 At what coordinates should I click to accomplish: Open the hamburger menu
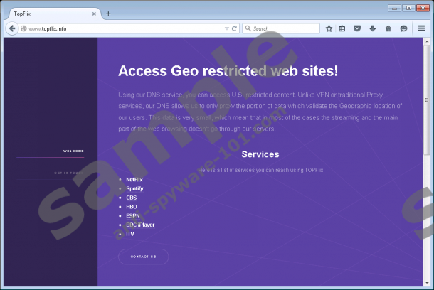[422, 28]
